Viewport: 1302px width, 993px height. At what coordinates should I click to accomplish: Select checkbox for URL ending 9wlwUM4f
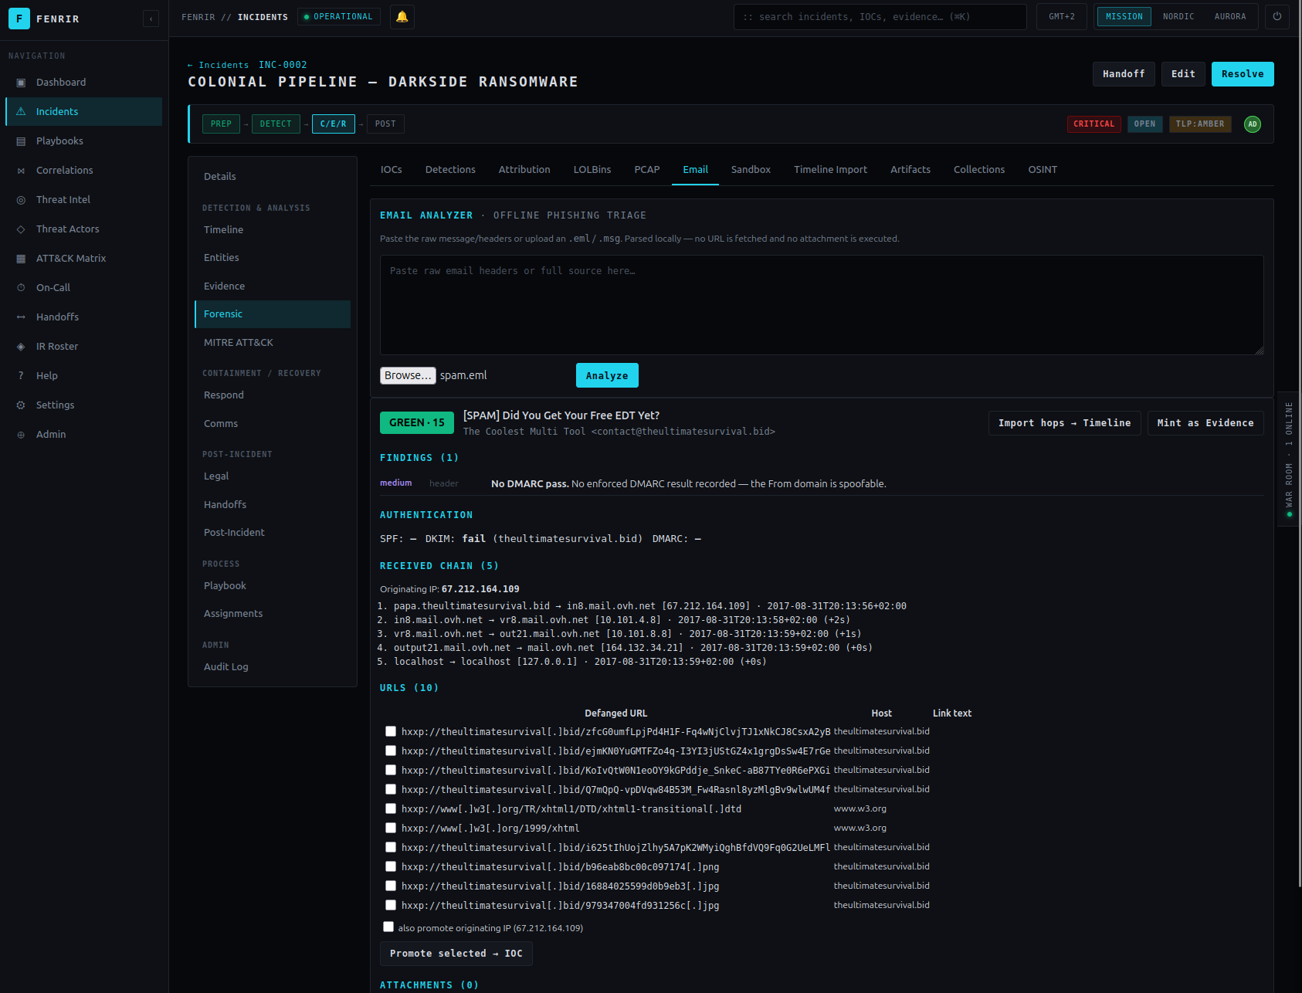pyautogui.click(x=391, y=789)
